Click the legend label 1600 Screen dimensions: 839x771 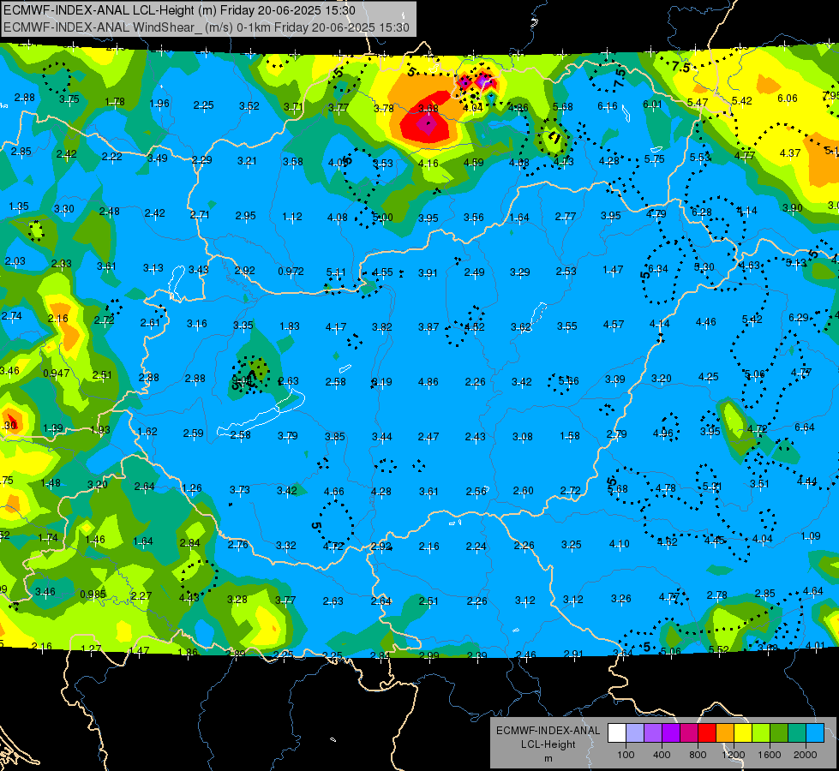point(769,755)
